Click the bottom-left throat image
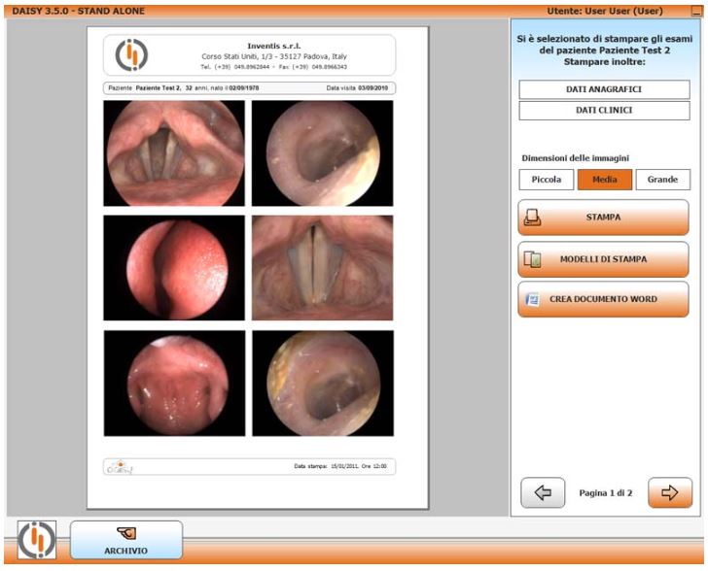The height and width of the screenshot is (571, 708). point(174,383)
